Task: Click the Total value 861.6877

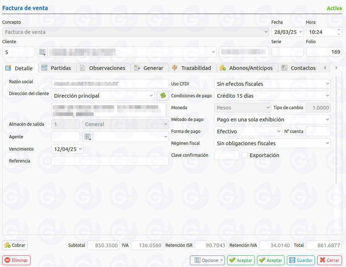Action: pos(324,245)
